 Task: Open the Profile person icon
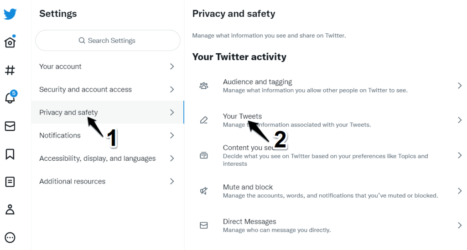coord(10,209)
